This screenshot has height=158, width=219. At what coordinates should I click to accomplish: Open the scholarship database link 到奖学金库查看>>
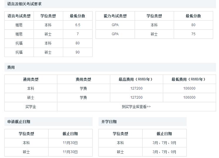click(x=136, y=107)
